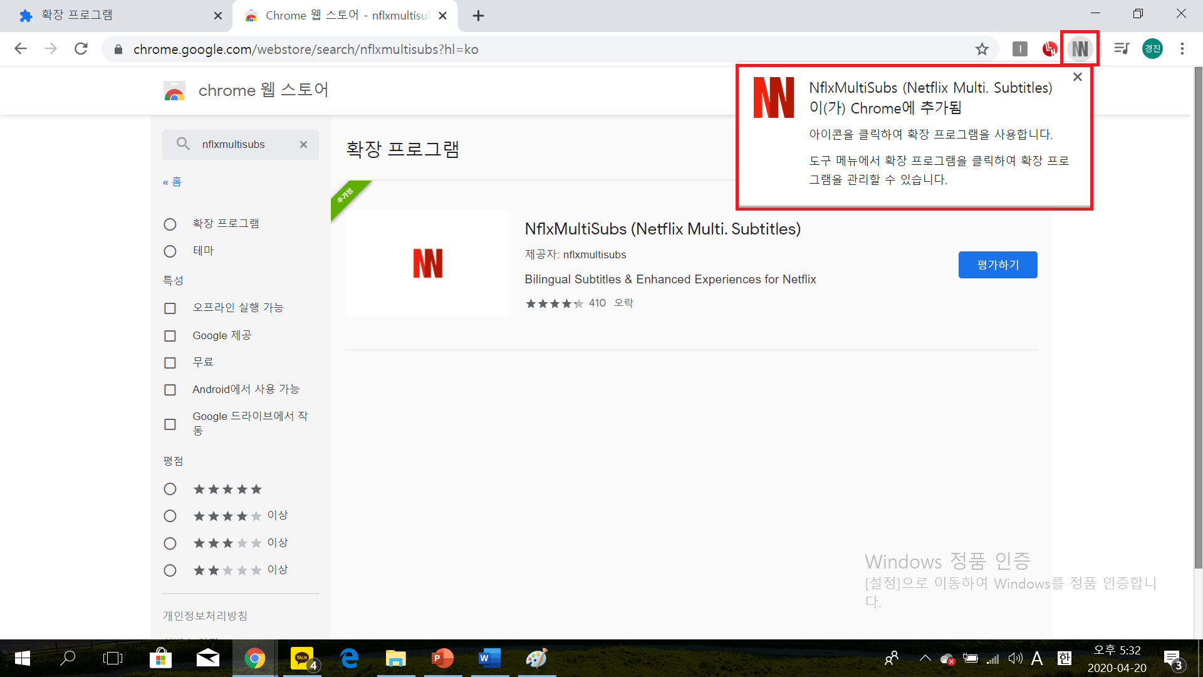Go back via the « 홈 link
Screen dimensions: 1203x677
pyautogui.click(x=172, y=182)
